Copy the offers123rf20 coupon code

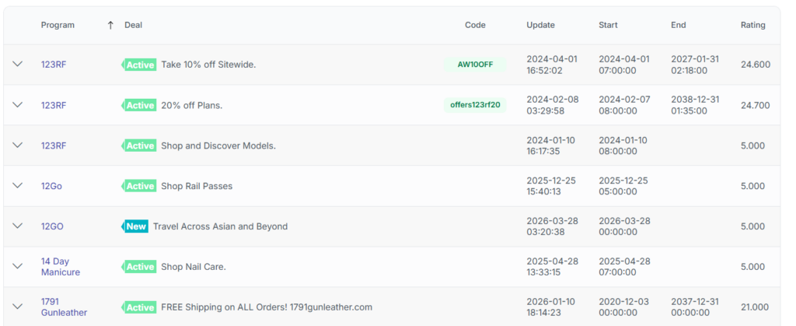(x=475, y=105)
